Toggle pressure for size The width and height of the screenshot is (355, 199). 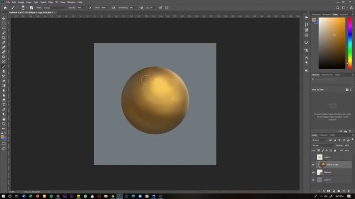(x=161, y=8)
